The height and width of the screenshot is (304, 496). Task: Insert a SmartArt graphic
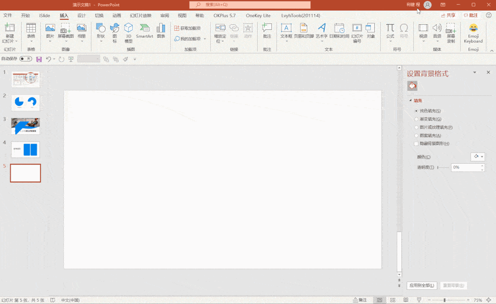coord(145,31)
